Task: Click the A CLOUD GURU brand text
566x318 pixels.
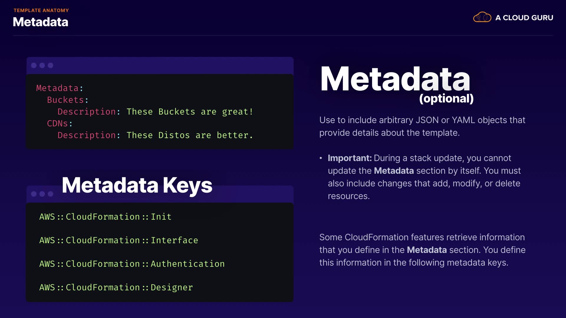Action: pyautogui.click(x=524, y=18)
